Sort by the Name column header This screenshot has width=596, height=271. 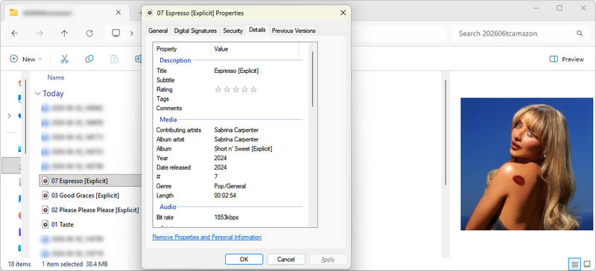click(x=55, y=77)
